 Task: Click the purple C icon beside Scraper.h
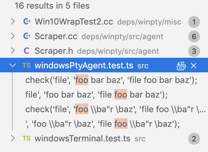pos(27,51)
